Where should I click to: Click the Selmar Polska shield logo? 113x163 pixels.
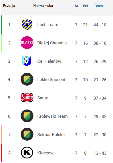(x=27, y=134)
